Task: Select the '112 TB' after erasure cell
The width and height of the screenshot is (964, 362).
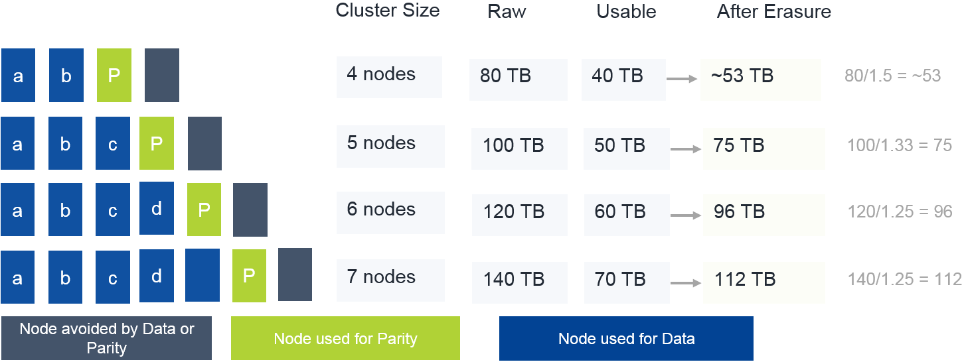Action: coord(764,281)
